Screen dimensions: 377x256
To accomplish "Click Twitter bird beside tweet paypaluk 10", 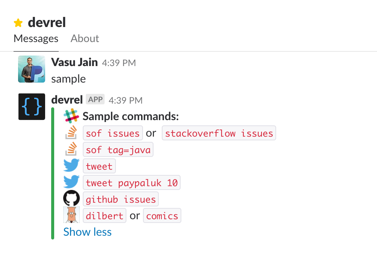I will [x=71, y=182].
